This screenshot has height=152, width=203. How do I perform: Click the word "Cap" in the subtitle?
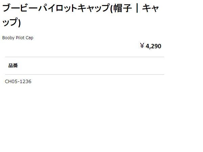click(29, 38)
